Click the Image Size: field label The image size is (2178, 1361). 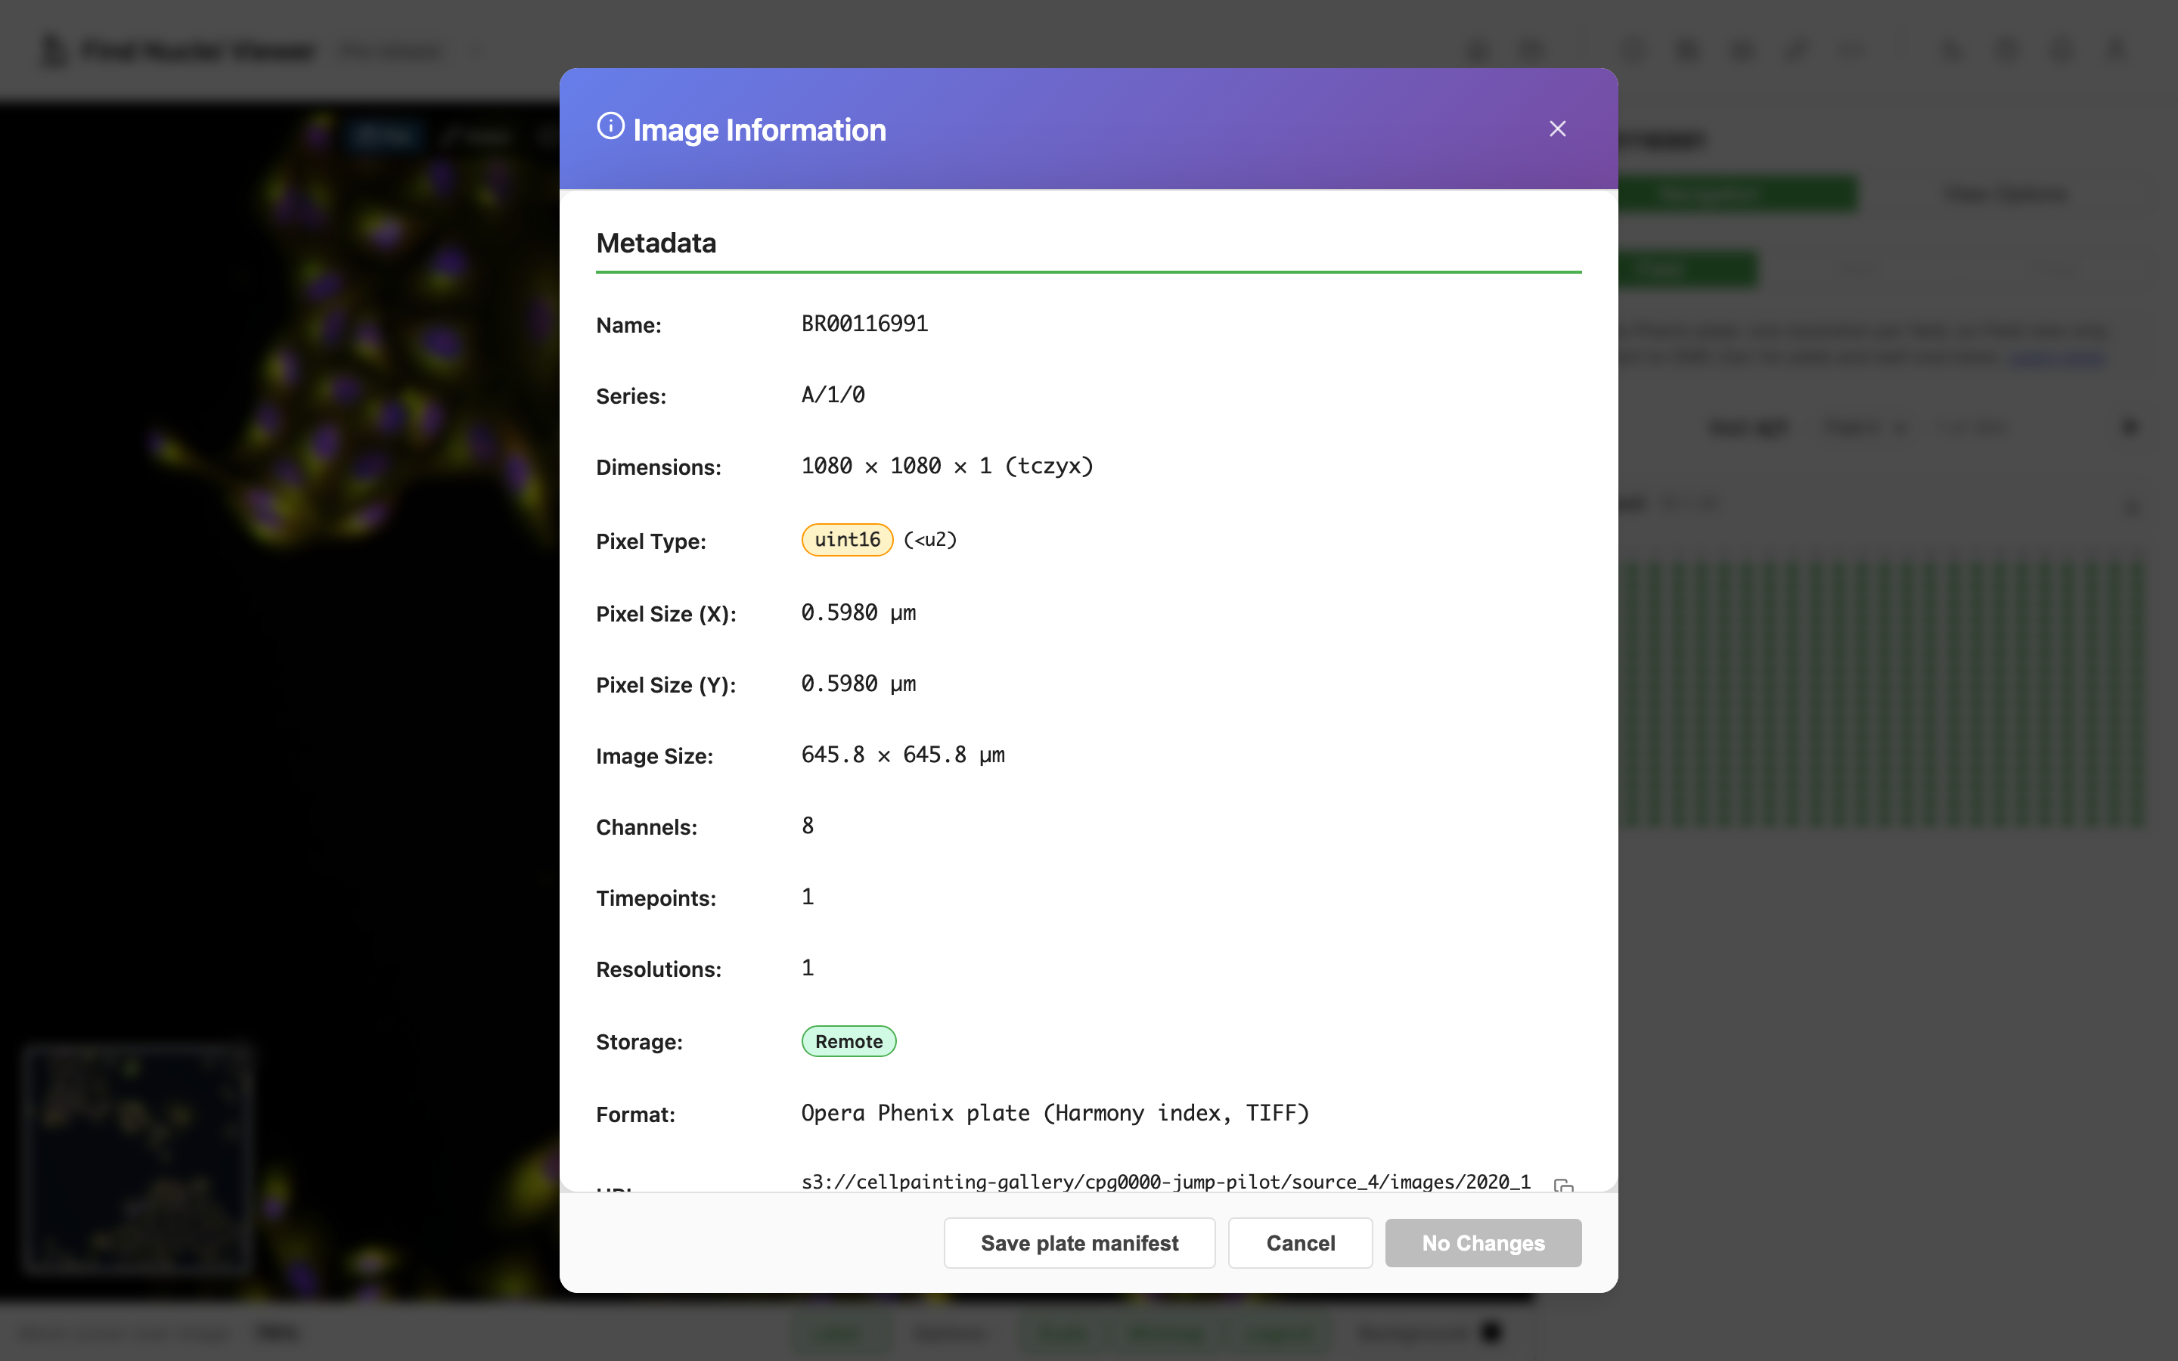click(653, 756)
